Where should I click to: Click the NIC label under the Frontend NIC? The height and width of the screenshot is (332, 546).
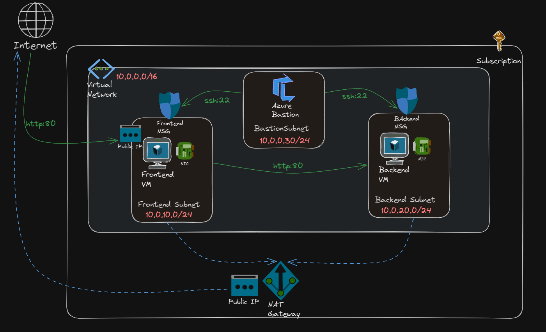pyautogui.click(x=185, y=163)
